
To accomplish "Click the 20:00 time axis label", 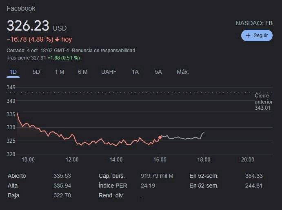I will 248,159.
